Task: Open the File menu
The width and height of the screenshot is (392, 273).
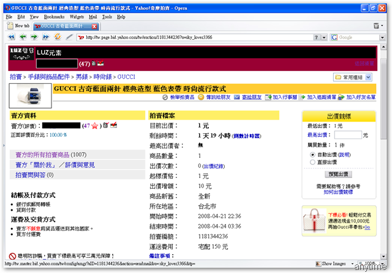Action: pyautogui.click(x=9, y=16)
